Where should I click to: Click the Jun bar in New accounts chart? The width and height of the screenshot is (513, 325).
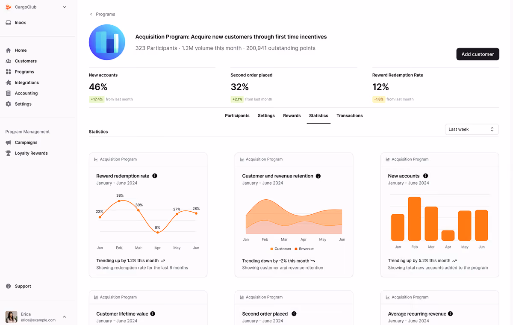[482, 225]
